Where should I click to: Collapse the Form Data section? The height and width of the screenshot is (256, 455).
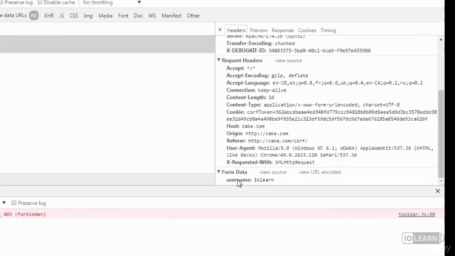pyautogui.click(x=219, y=172)
